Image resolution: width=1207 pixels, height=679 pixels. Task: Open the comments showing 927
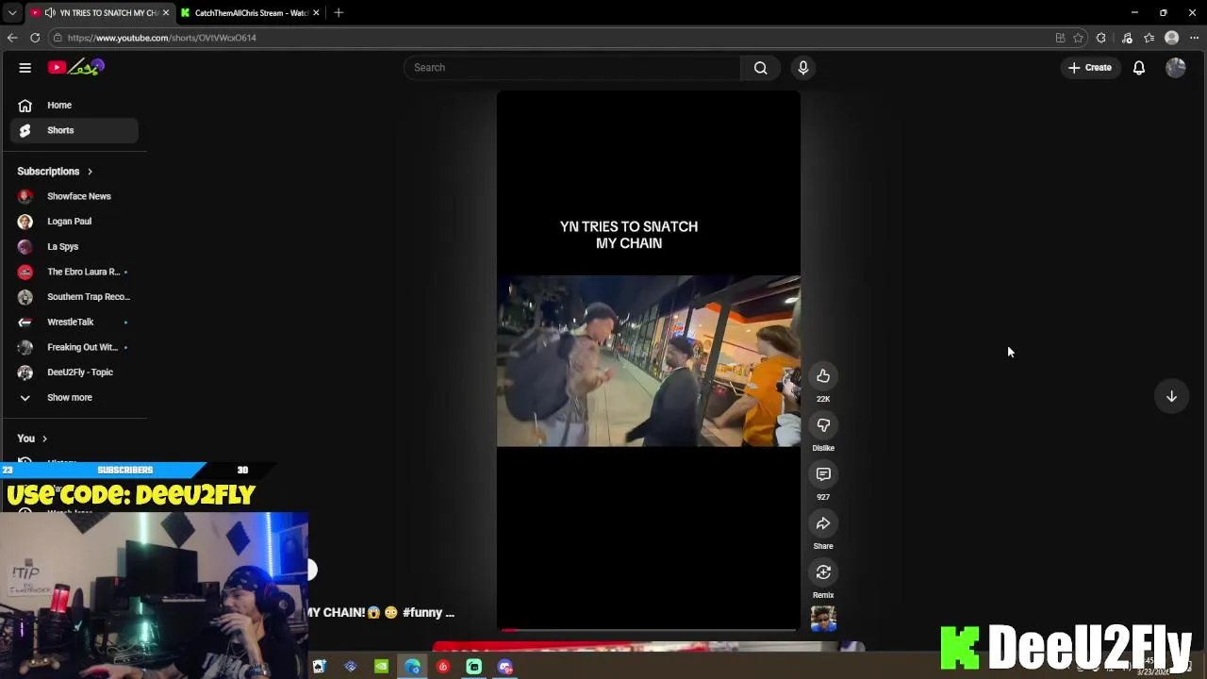[x=823, y=474]
